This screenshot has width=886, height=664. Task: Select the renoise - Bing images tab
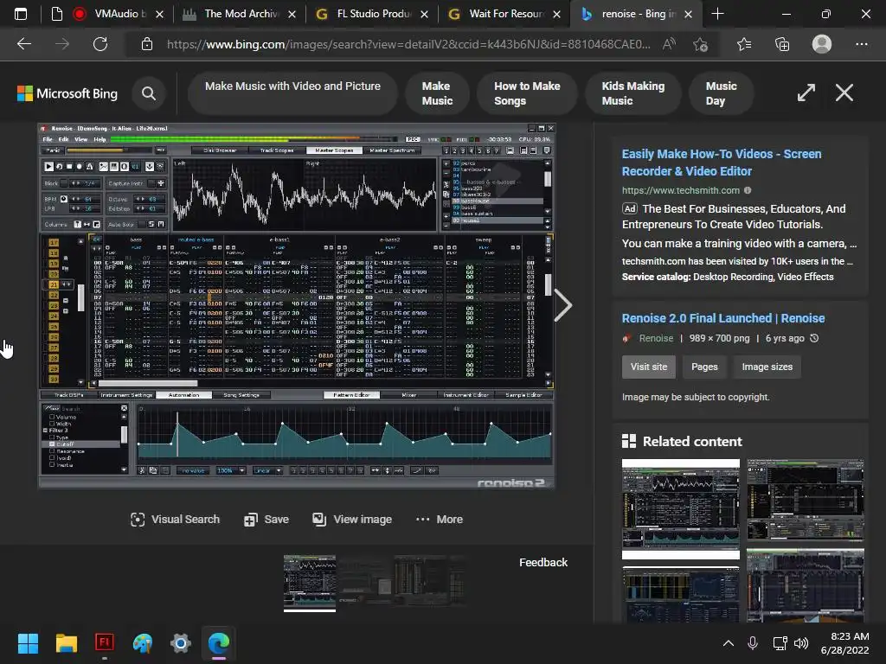636,14
